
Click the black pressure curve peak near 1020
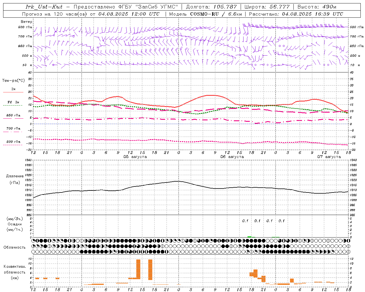(177, 181)
